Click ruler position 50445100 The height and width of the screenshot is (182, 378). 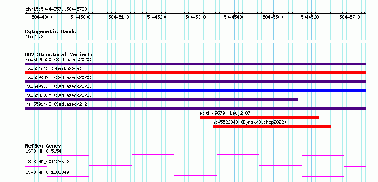click(119, 17)
